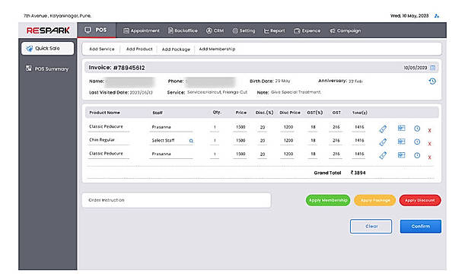Open the invoice date calendar icon
The height and width of the screenshot is (280, 465).
(x=433, y=68)
